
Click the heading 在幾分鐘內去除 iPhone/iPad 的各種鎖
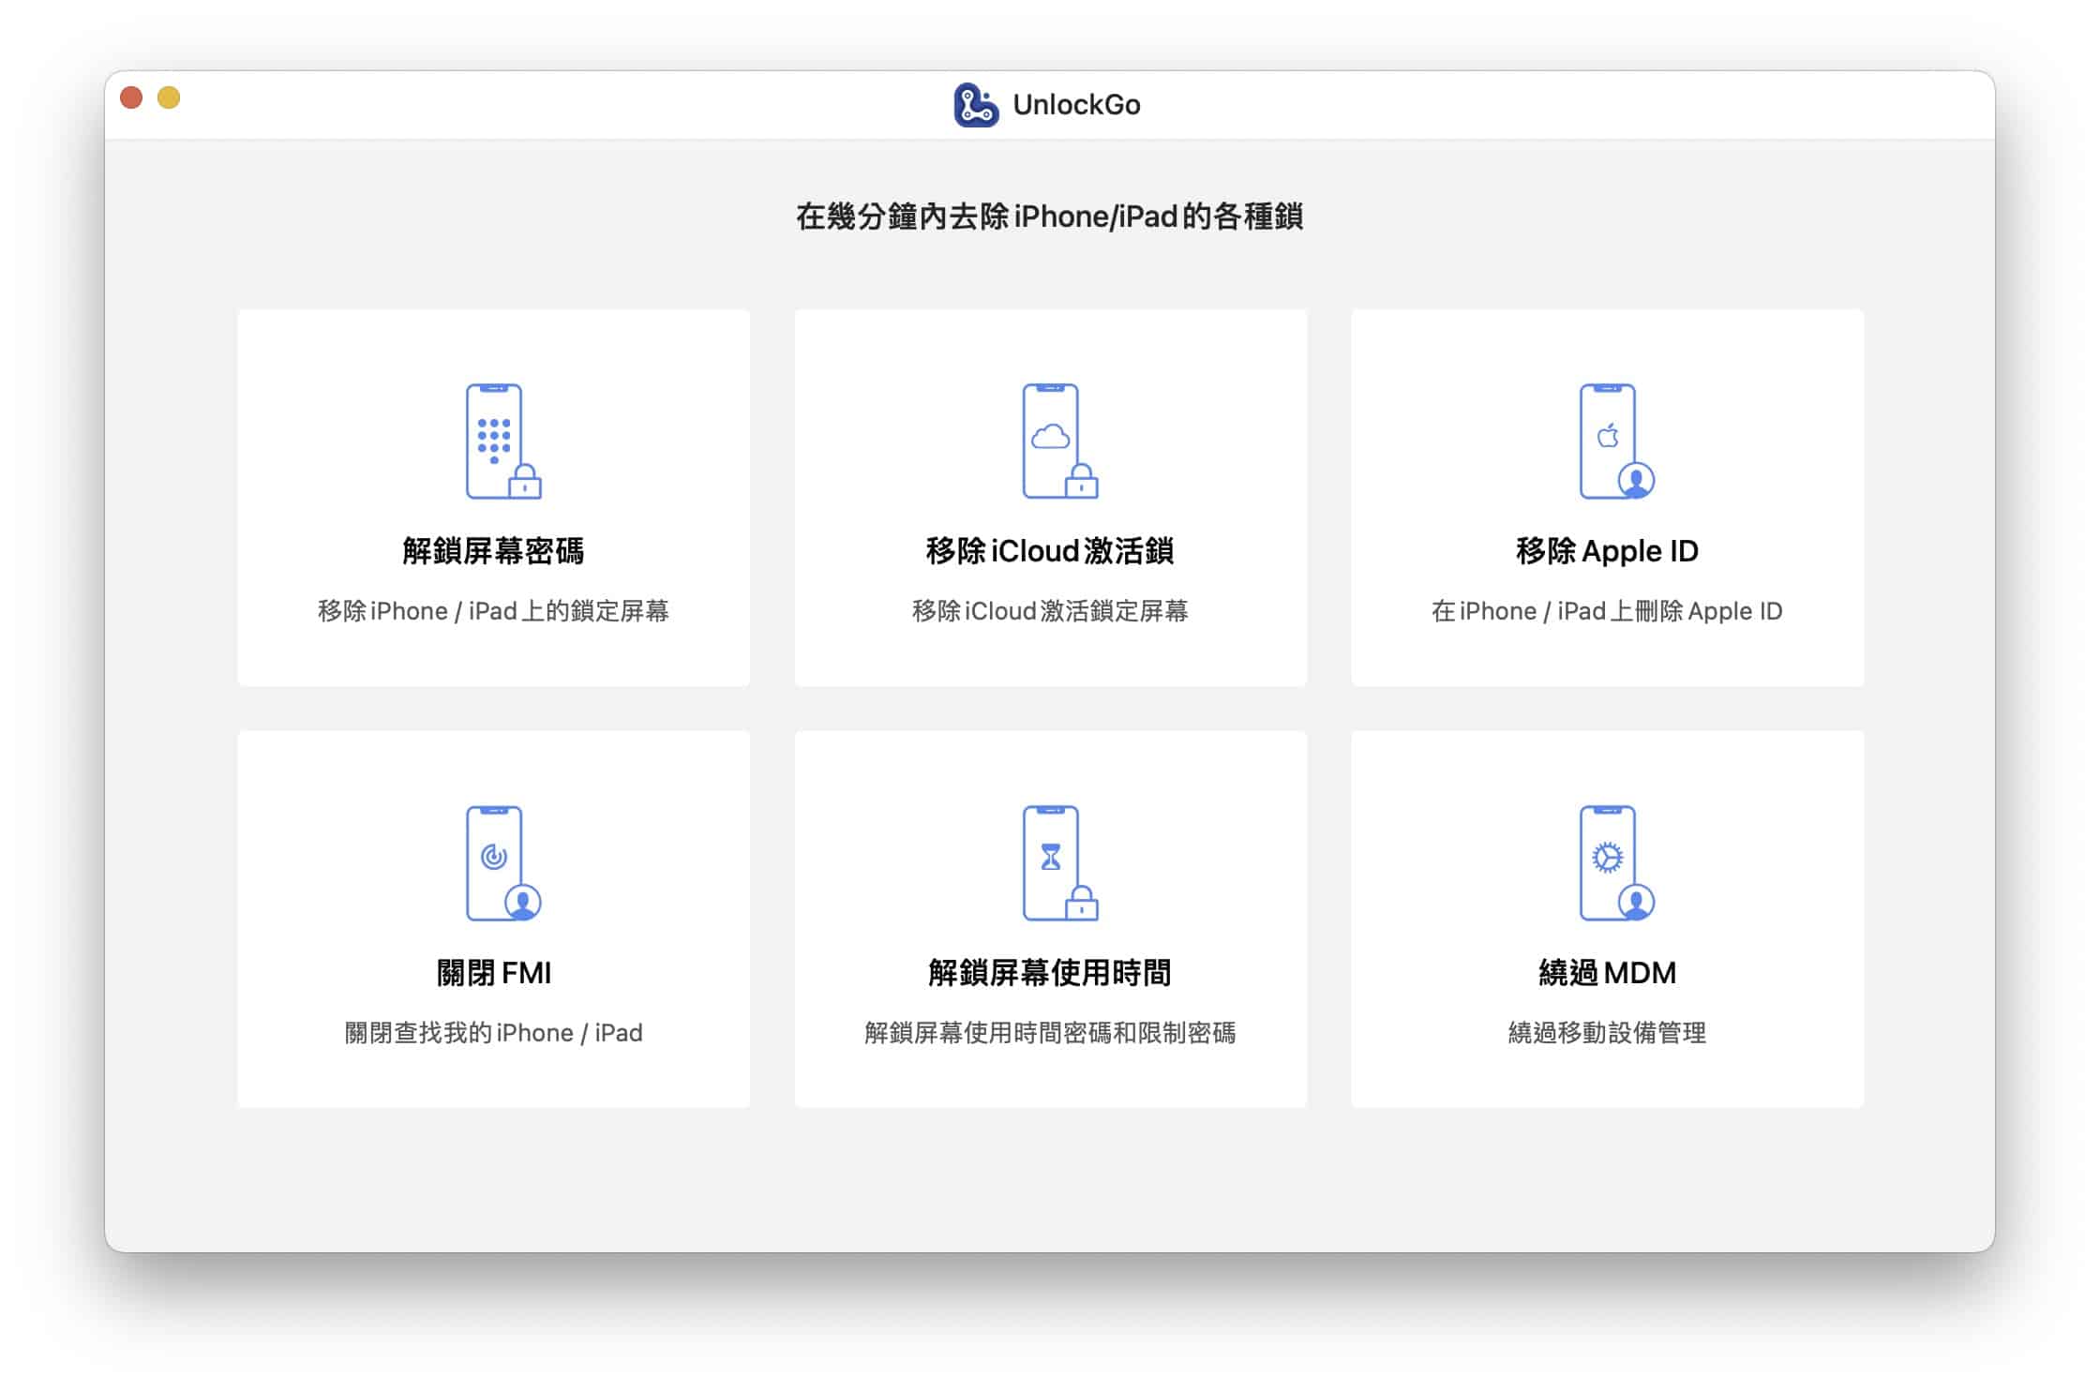click(x=1050, y=217)
